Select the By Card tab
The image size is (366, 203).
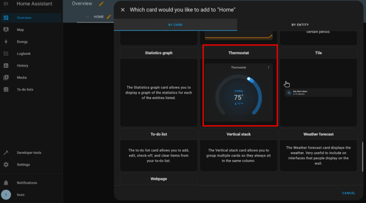point(175,25)
